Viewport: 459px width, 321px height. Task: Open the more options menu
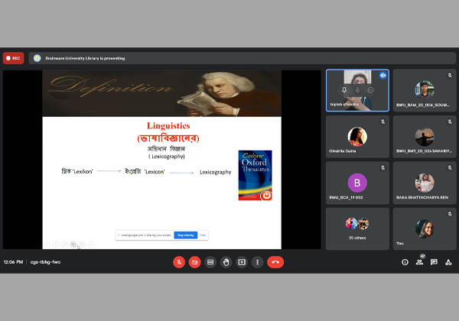(x=258, y=261)
